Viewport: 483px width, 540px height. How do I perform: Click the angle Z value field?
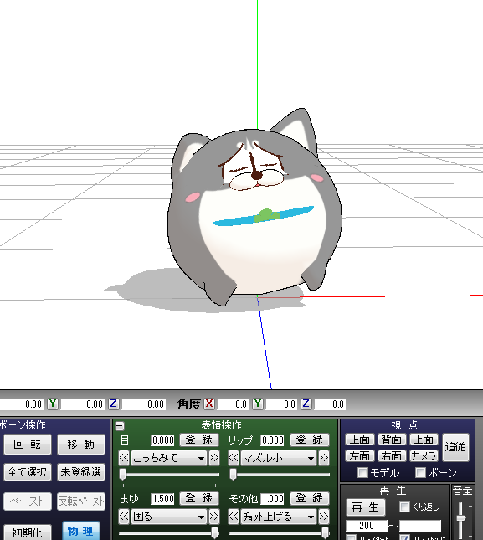pyautogui.click(x=330, y=404)
